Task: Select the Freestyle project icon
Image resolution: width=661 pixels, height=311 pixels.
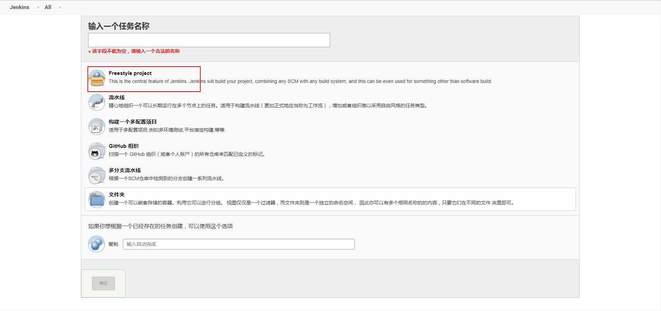Action: (97, 78)
